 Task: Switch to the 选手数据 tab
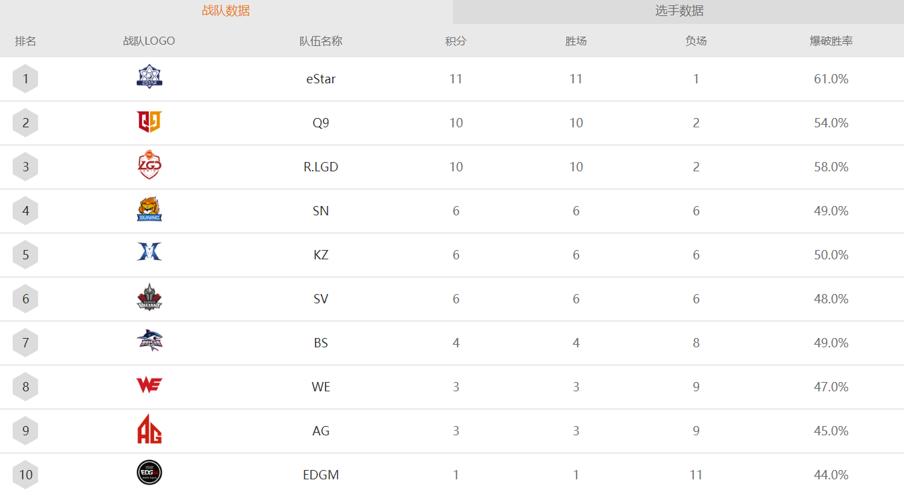click(679, 11)
